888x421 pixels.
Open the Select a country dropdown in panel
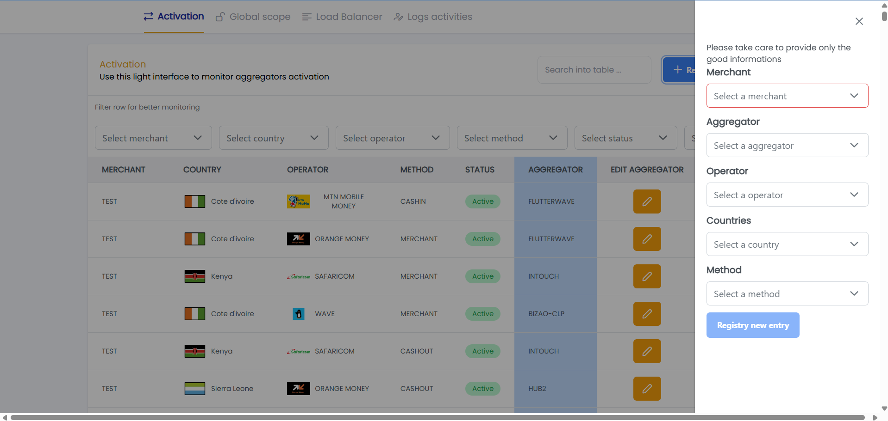click(787, 244)
